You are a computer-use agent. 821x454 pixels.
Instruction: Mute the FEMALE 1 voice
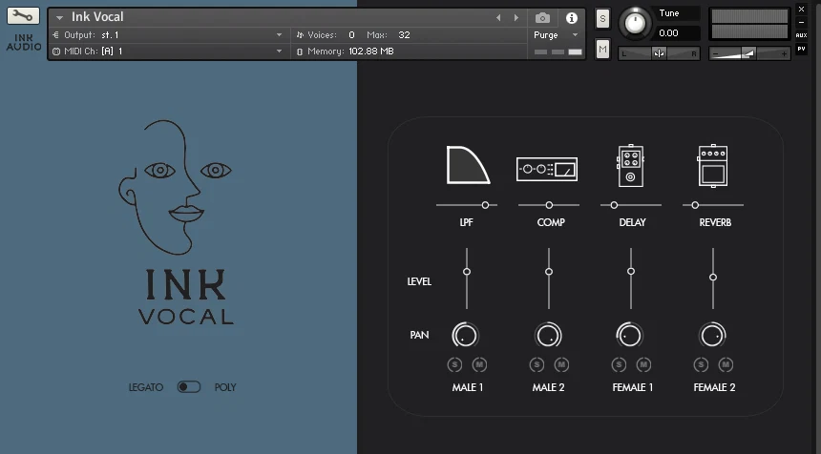643,364
